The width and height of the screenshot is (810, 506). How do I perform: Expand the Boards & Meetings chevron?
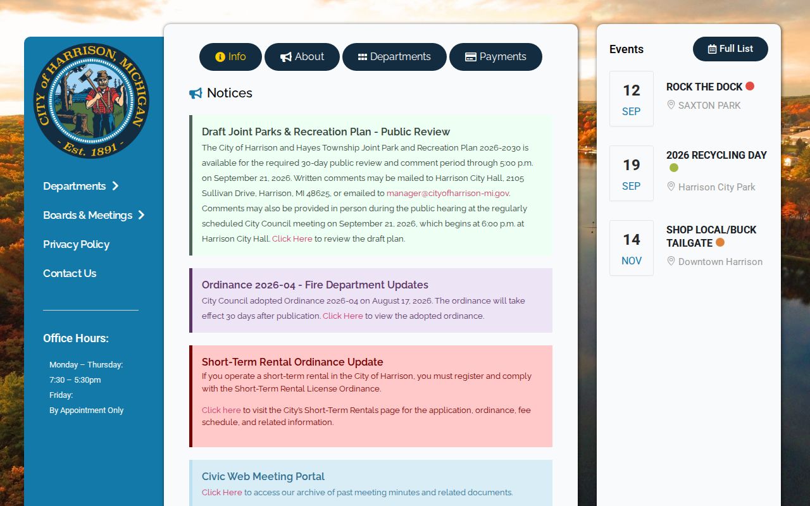(142, 215)
